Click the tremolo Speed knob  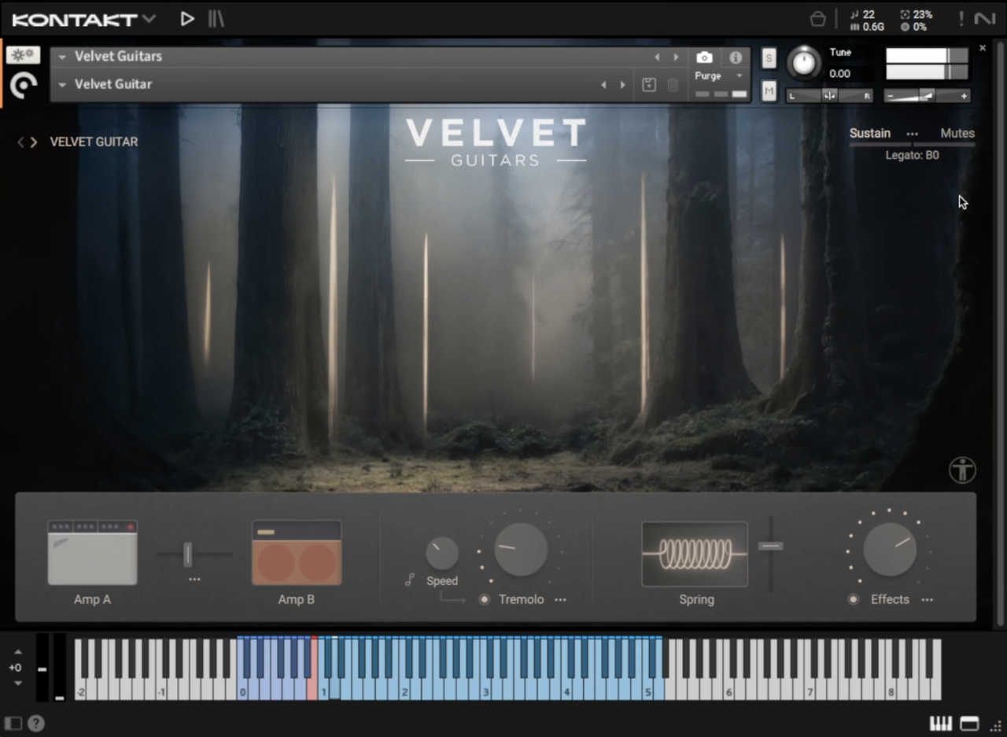coord(442,554)
